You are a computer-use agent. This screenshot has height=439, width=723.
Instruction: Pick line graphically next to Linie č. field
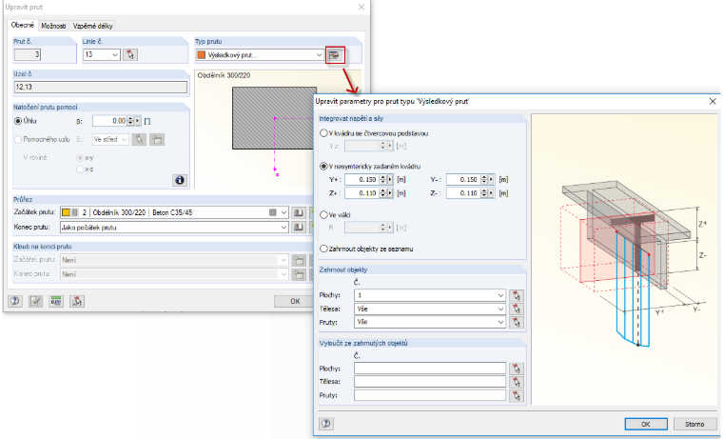click(x=130, y=54)
